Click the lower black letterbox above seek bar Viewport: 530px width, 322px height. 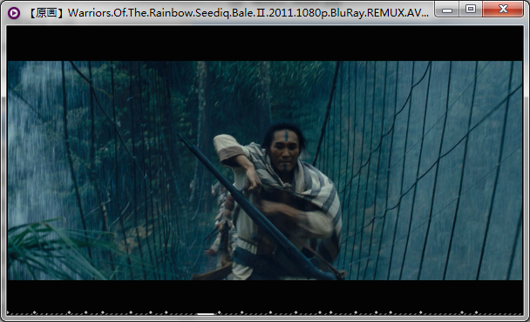[x=265, y=295]
